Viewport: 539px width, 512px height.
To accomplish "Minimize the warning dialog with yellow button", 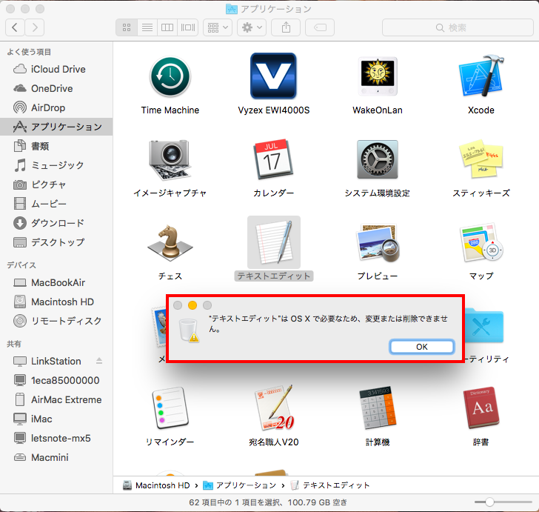I will 192,305.
